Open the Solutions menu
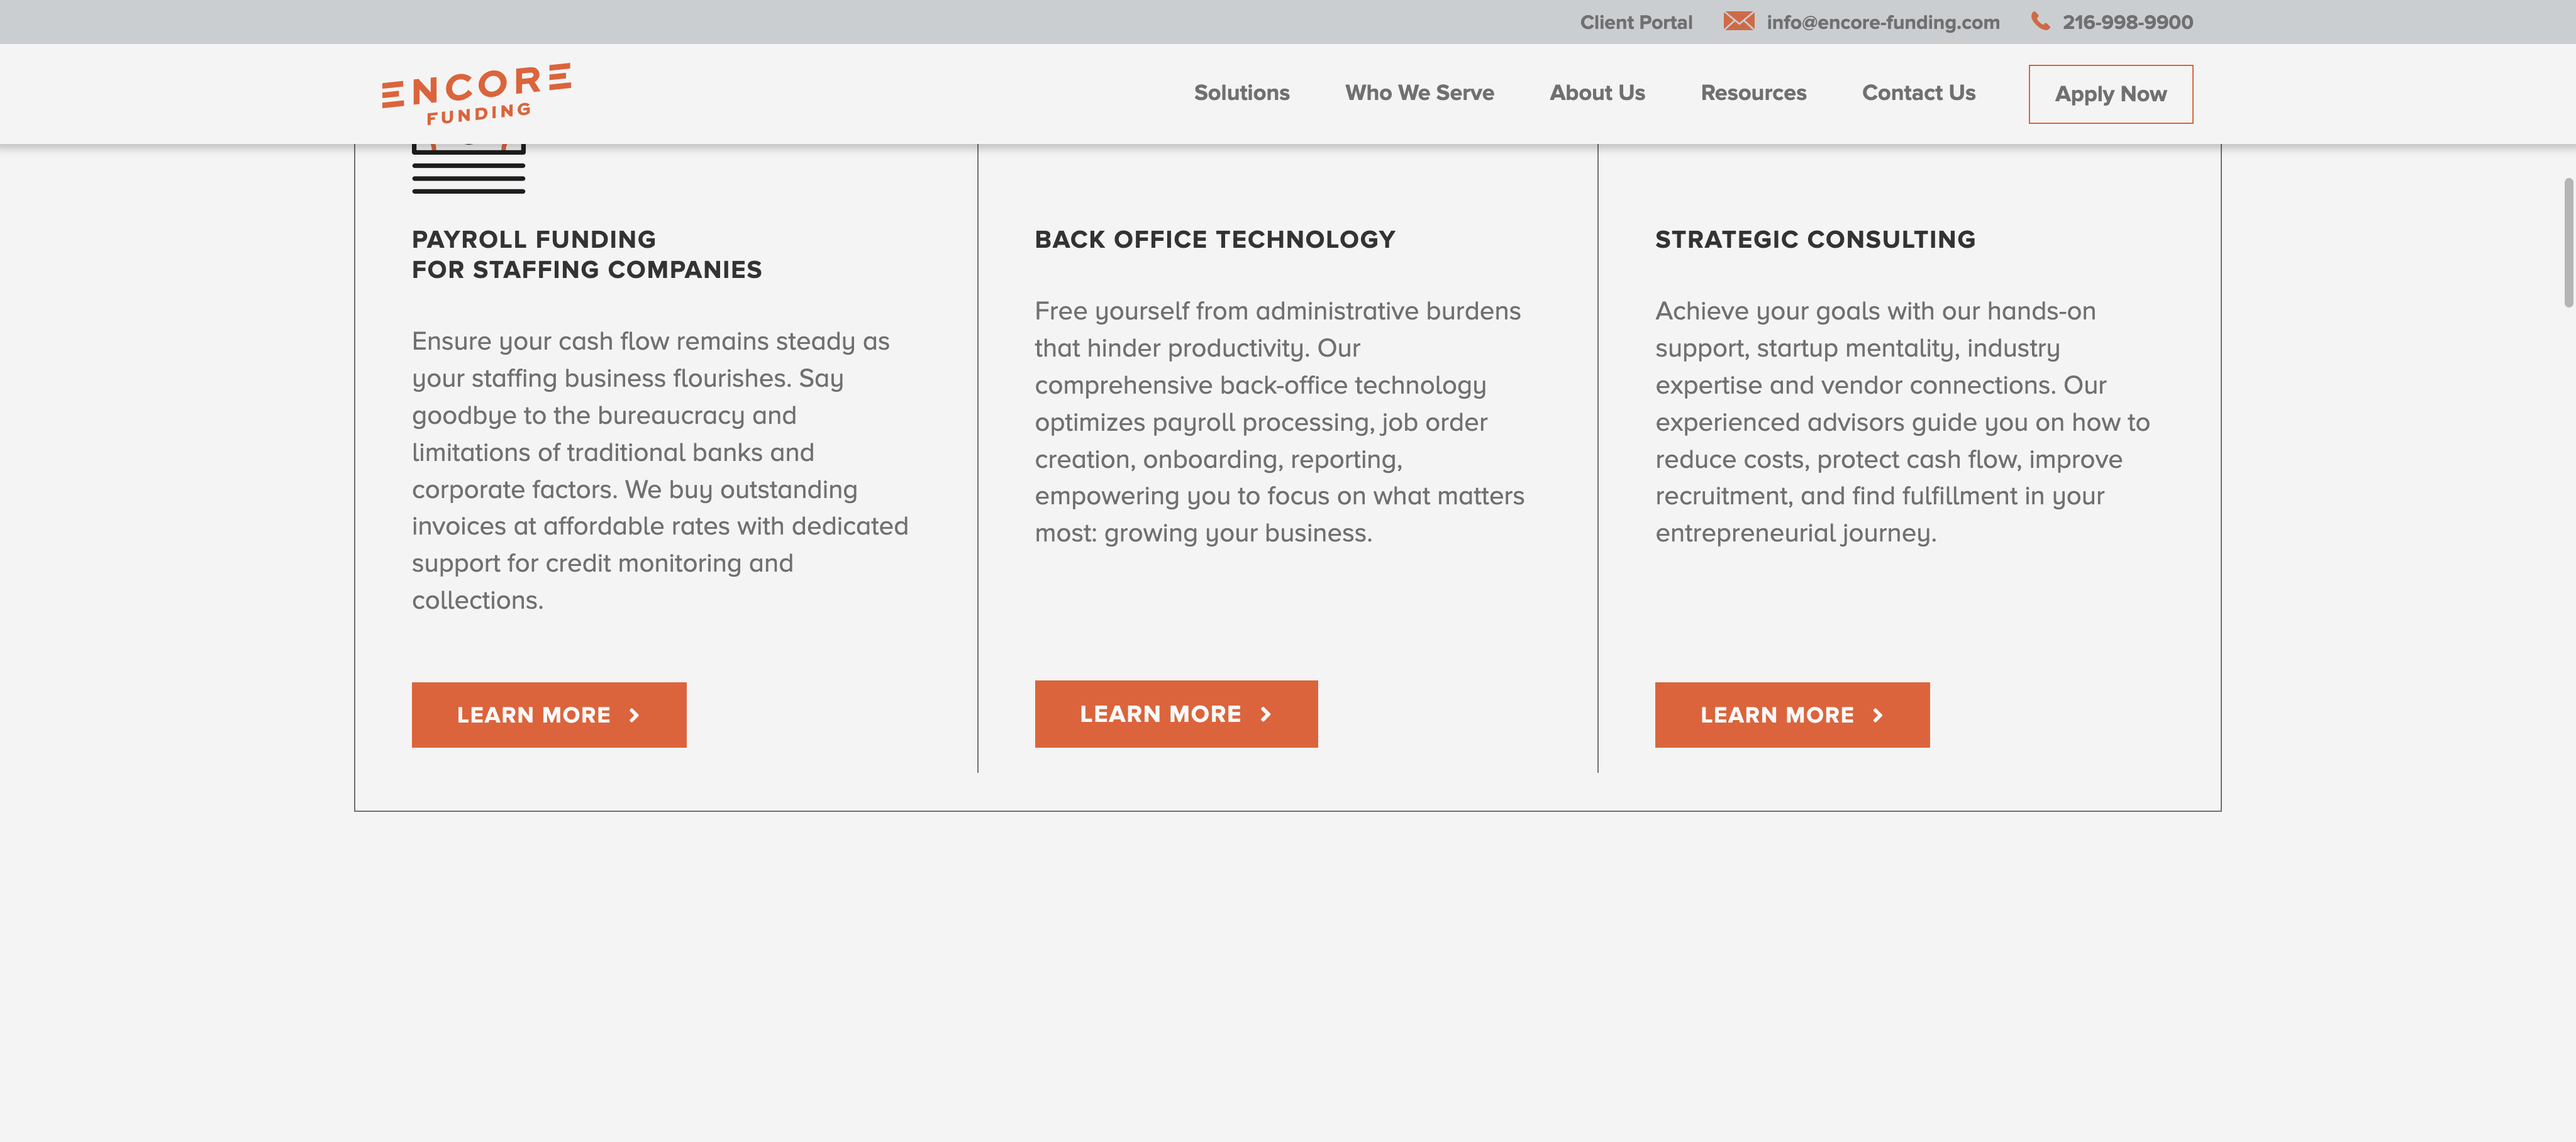Screen dimensions: 2576x1142 coord(1241,93)
